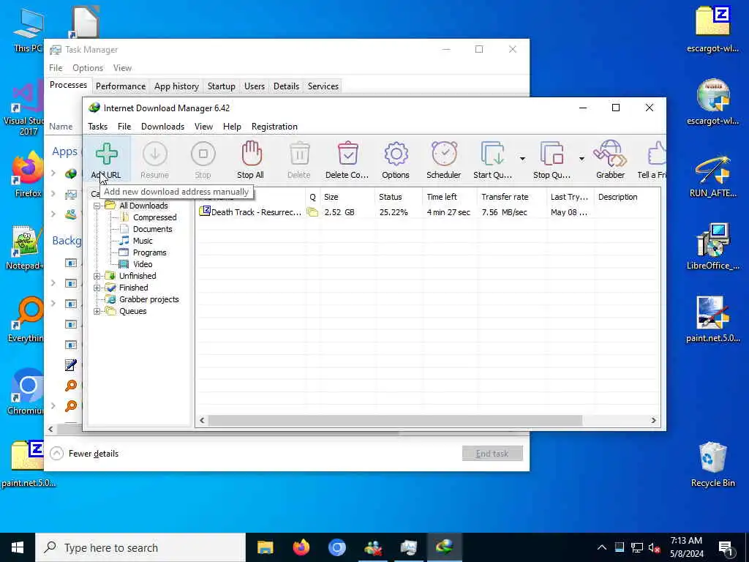Expand the Finished category node

(97, 288)
